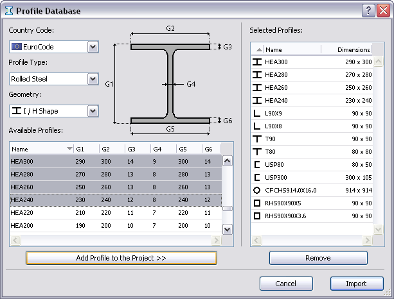394x299 pixels.
Task: Click the I-shape icon beside HEA300
Action: (257, 62)
